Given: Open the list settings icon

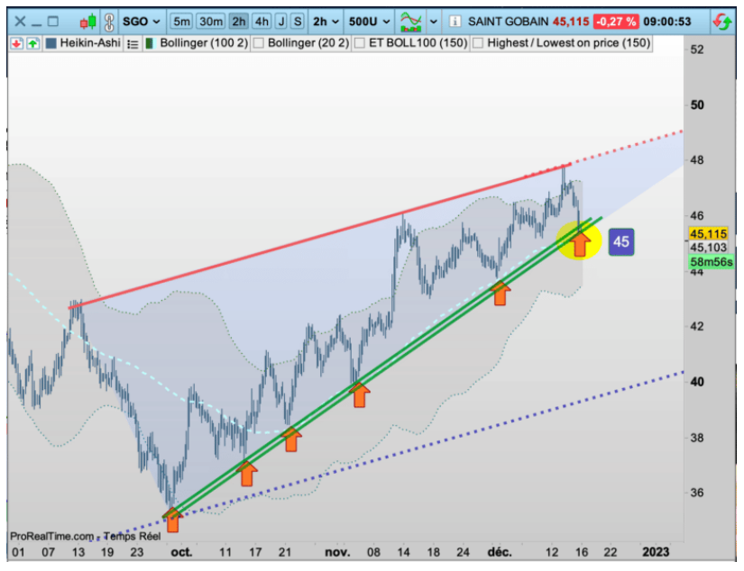Looking at the screenshot, I should [x=133, y=44].
